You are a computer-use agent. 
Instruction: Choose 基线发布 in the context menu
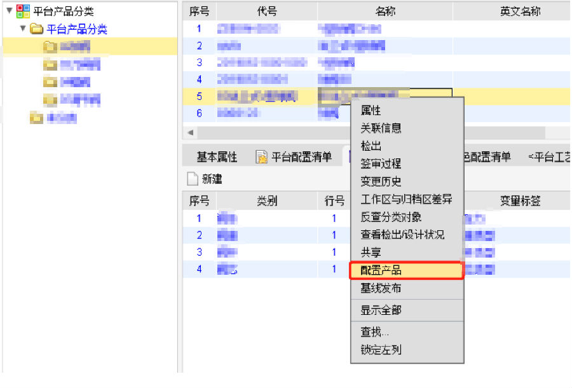click(381, 288)
